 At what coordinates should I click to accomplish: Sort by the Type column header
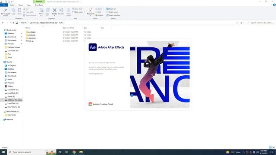pos(85,28)
